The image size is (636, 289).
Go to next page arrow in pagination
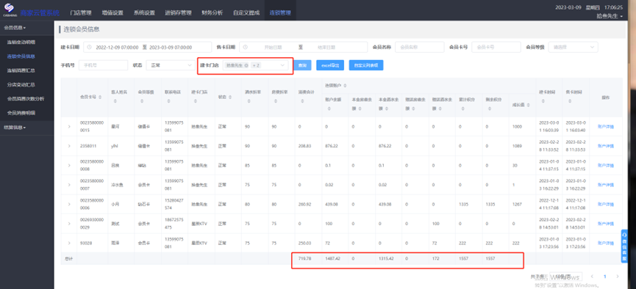point(618,277)
